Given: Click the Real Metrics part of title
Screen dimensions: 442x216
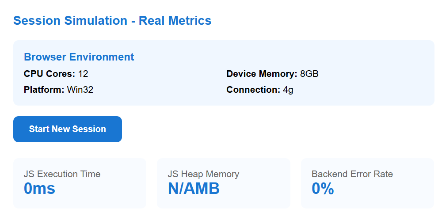Looking at the screenshot, I should [175, 21].
